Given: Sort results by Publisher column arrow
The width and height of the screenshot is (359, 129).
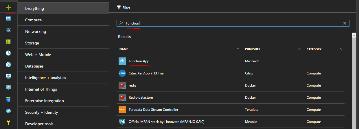Looking at the screenshot, I should pyautogui.click(x=300, y=49).
